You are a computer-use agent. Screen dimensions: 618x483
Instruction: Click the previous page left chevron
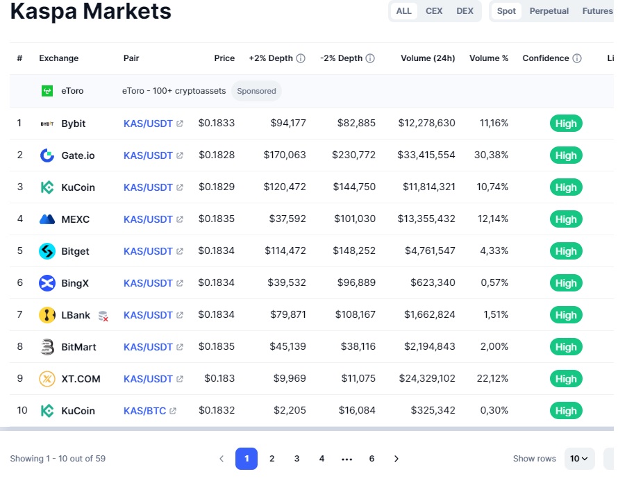point(222,459)
